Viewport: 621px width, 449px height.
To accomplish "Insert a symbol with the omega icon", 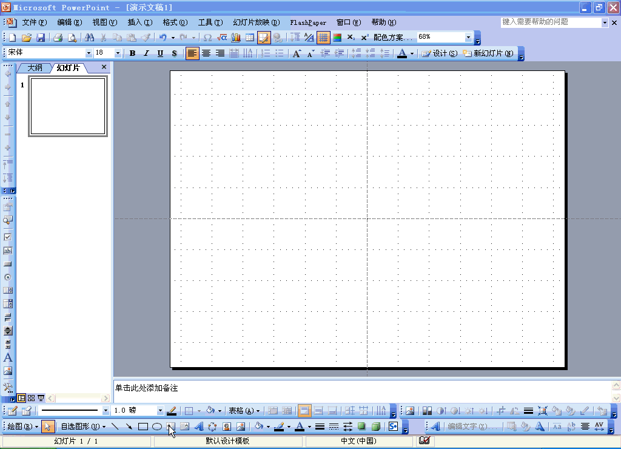I will point(207,38).
